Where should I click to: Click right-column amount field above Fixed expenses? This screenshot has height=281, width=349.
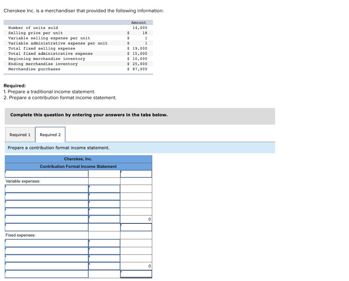click(x=136, y=227)
